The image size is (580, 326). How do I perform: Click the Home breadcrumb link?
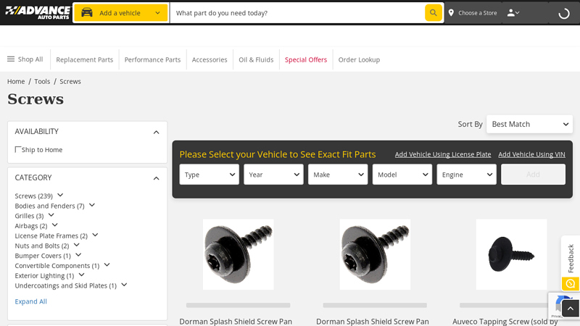pos(16,81)
